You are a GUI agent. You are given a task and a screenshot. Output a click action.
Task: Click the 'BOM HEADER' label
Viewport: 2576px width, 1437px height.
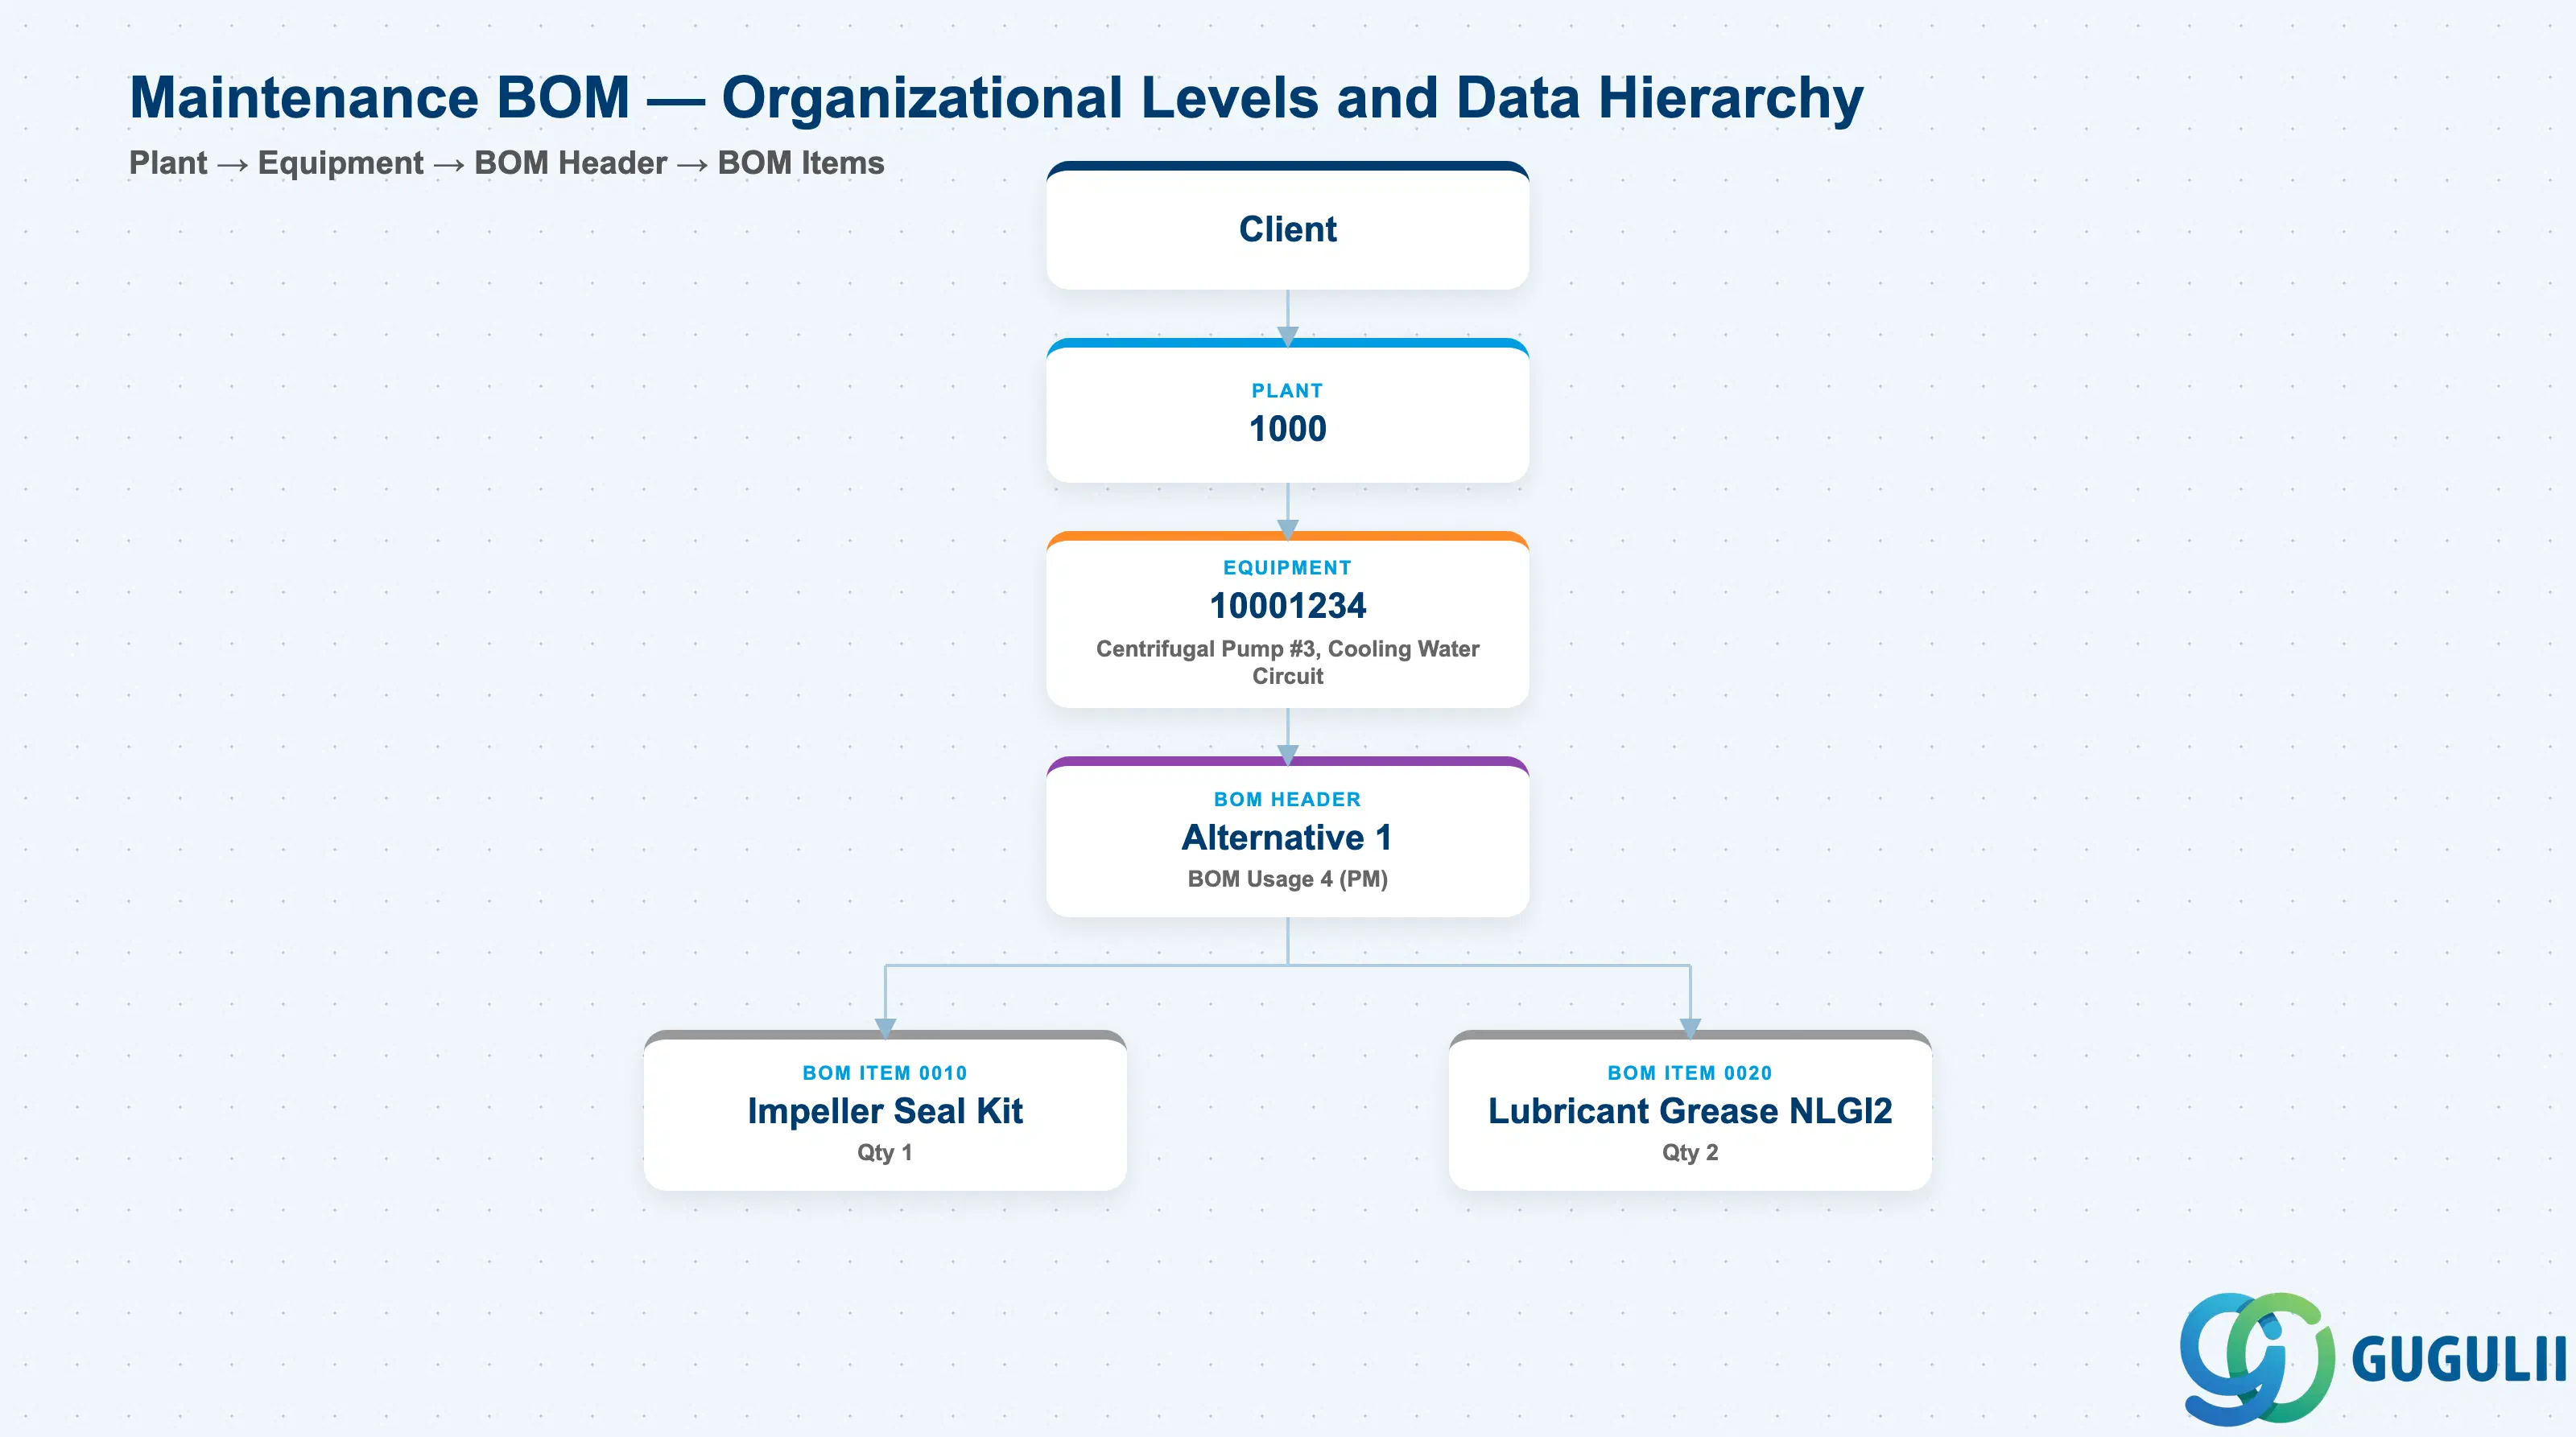[1287, 800]
